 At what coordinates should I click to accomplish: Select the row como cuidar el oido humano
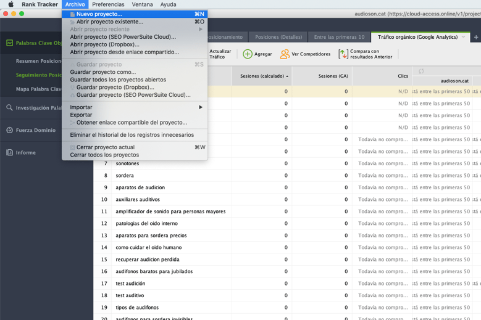pos(287,247)
